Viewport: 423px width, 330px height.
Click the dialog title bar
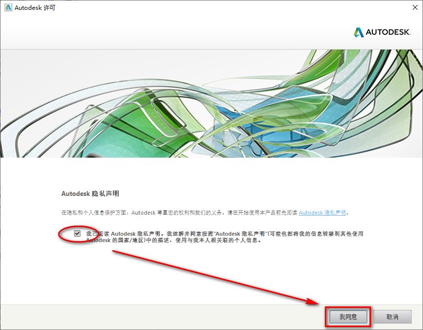(x=196, y=7)
